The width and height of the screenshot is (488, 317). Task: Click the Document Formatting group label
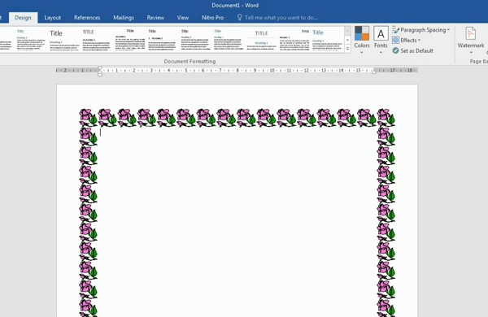(x=190, y=61)
